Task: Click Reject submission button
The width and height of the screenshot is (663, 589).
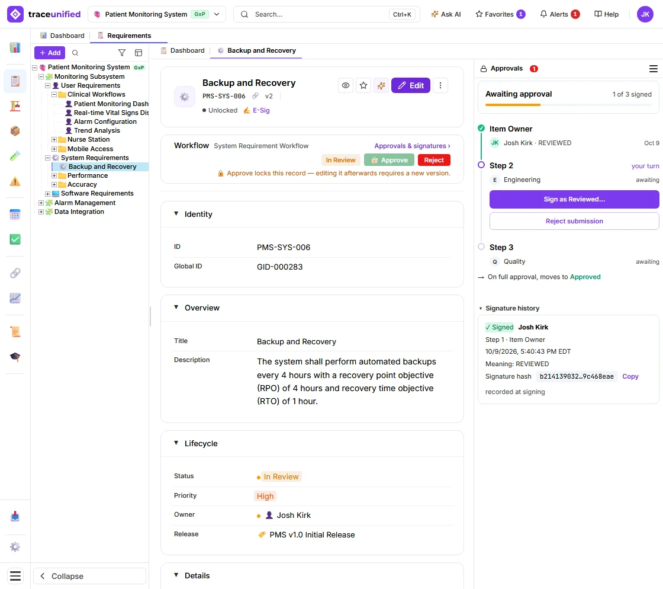Action: [574, 221]
